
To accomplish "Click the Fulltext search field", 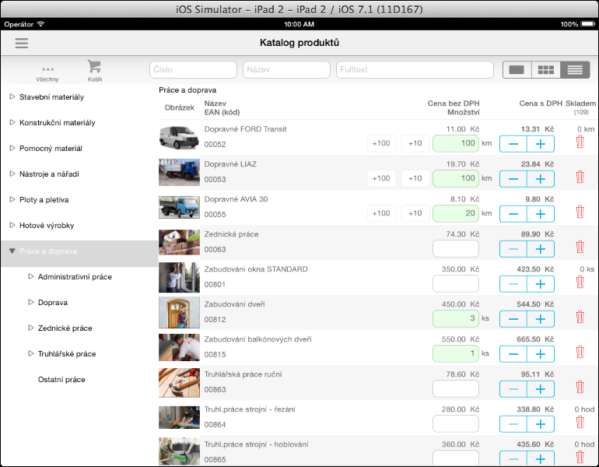I will point(415,70).
